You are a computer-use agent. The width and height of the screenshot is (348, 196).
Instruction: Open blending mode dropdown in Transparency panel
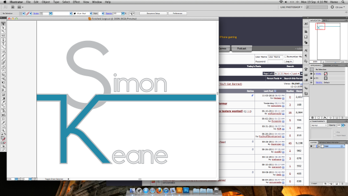[319, 126]
